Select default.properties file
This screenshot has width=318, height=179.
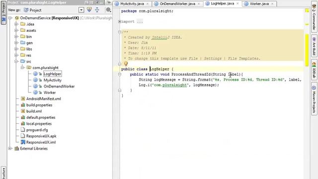tap(41, 117)
